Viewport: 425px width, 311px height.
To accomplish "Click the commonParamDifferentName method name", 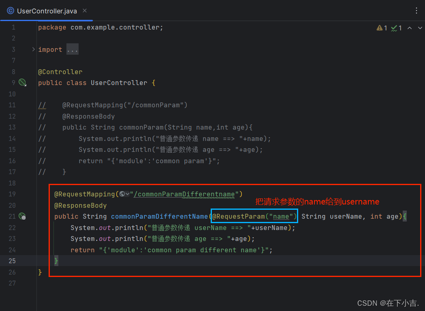I will (159, 217).
